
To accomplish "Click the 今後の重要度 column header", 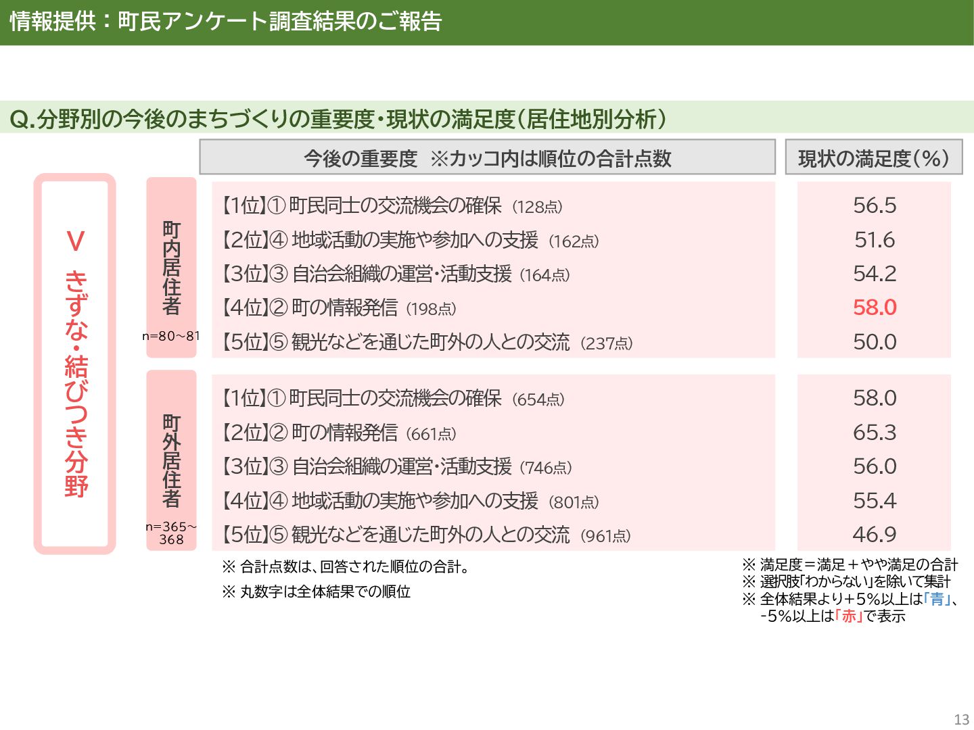I will (487, 157).
